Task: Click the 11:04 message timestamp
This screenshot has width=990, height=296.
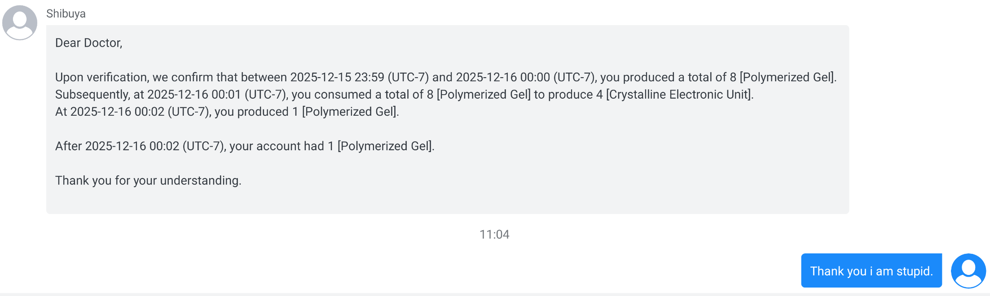Action: click(x=494, y=235)
